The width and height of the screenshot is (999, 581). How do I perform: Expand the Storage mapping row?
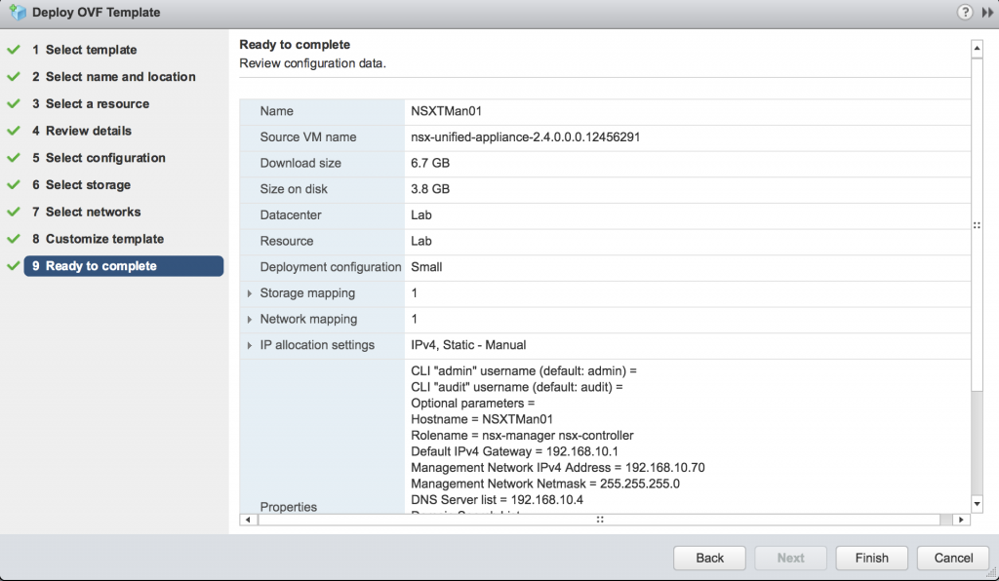249,293
